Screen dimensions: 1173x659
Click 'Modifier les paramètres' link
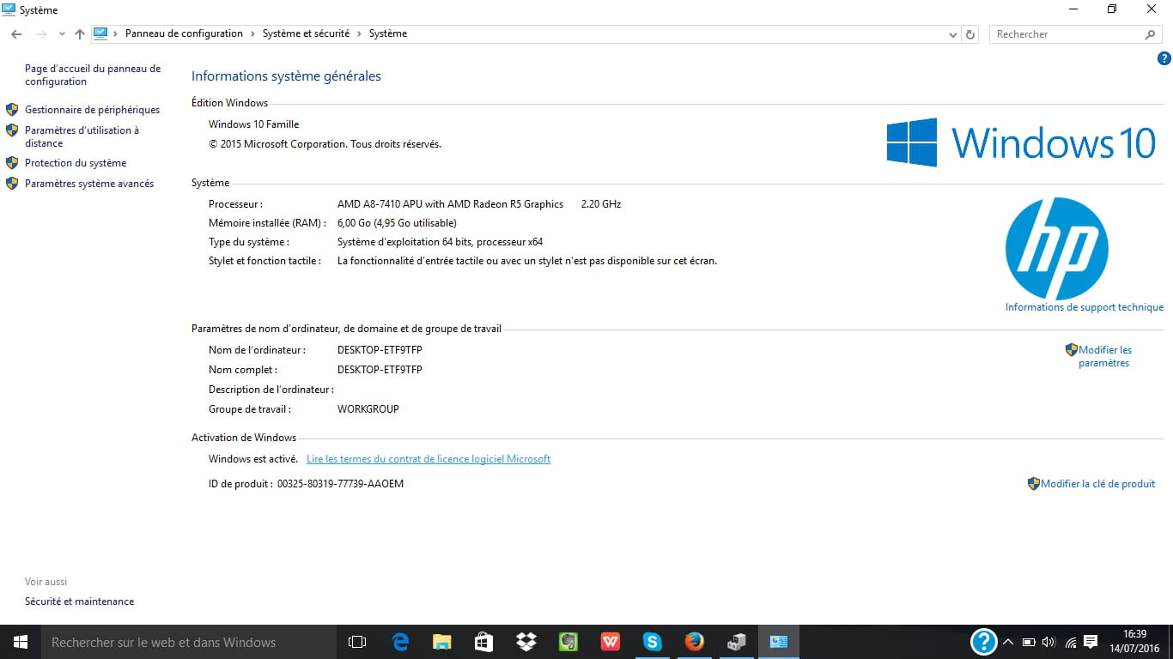coord(1105,356)
